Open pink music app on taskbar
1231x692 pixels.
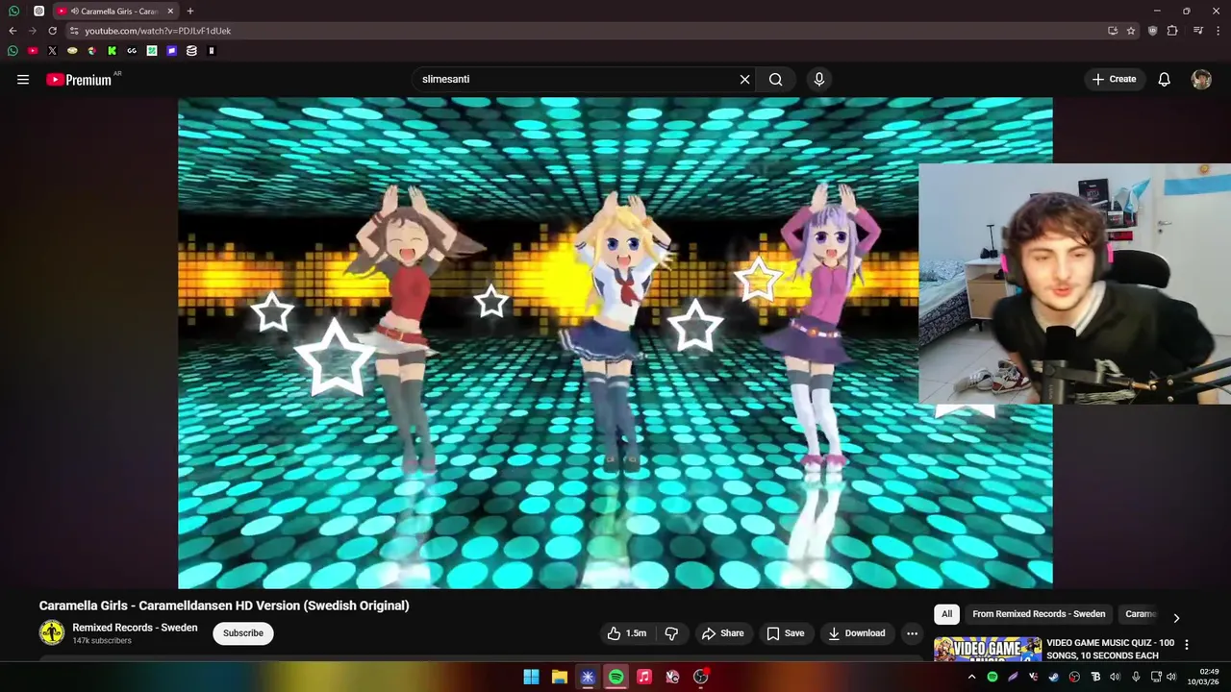tap(644, 677)
